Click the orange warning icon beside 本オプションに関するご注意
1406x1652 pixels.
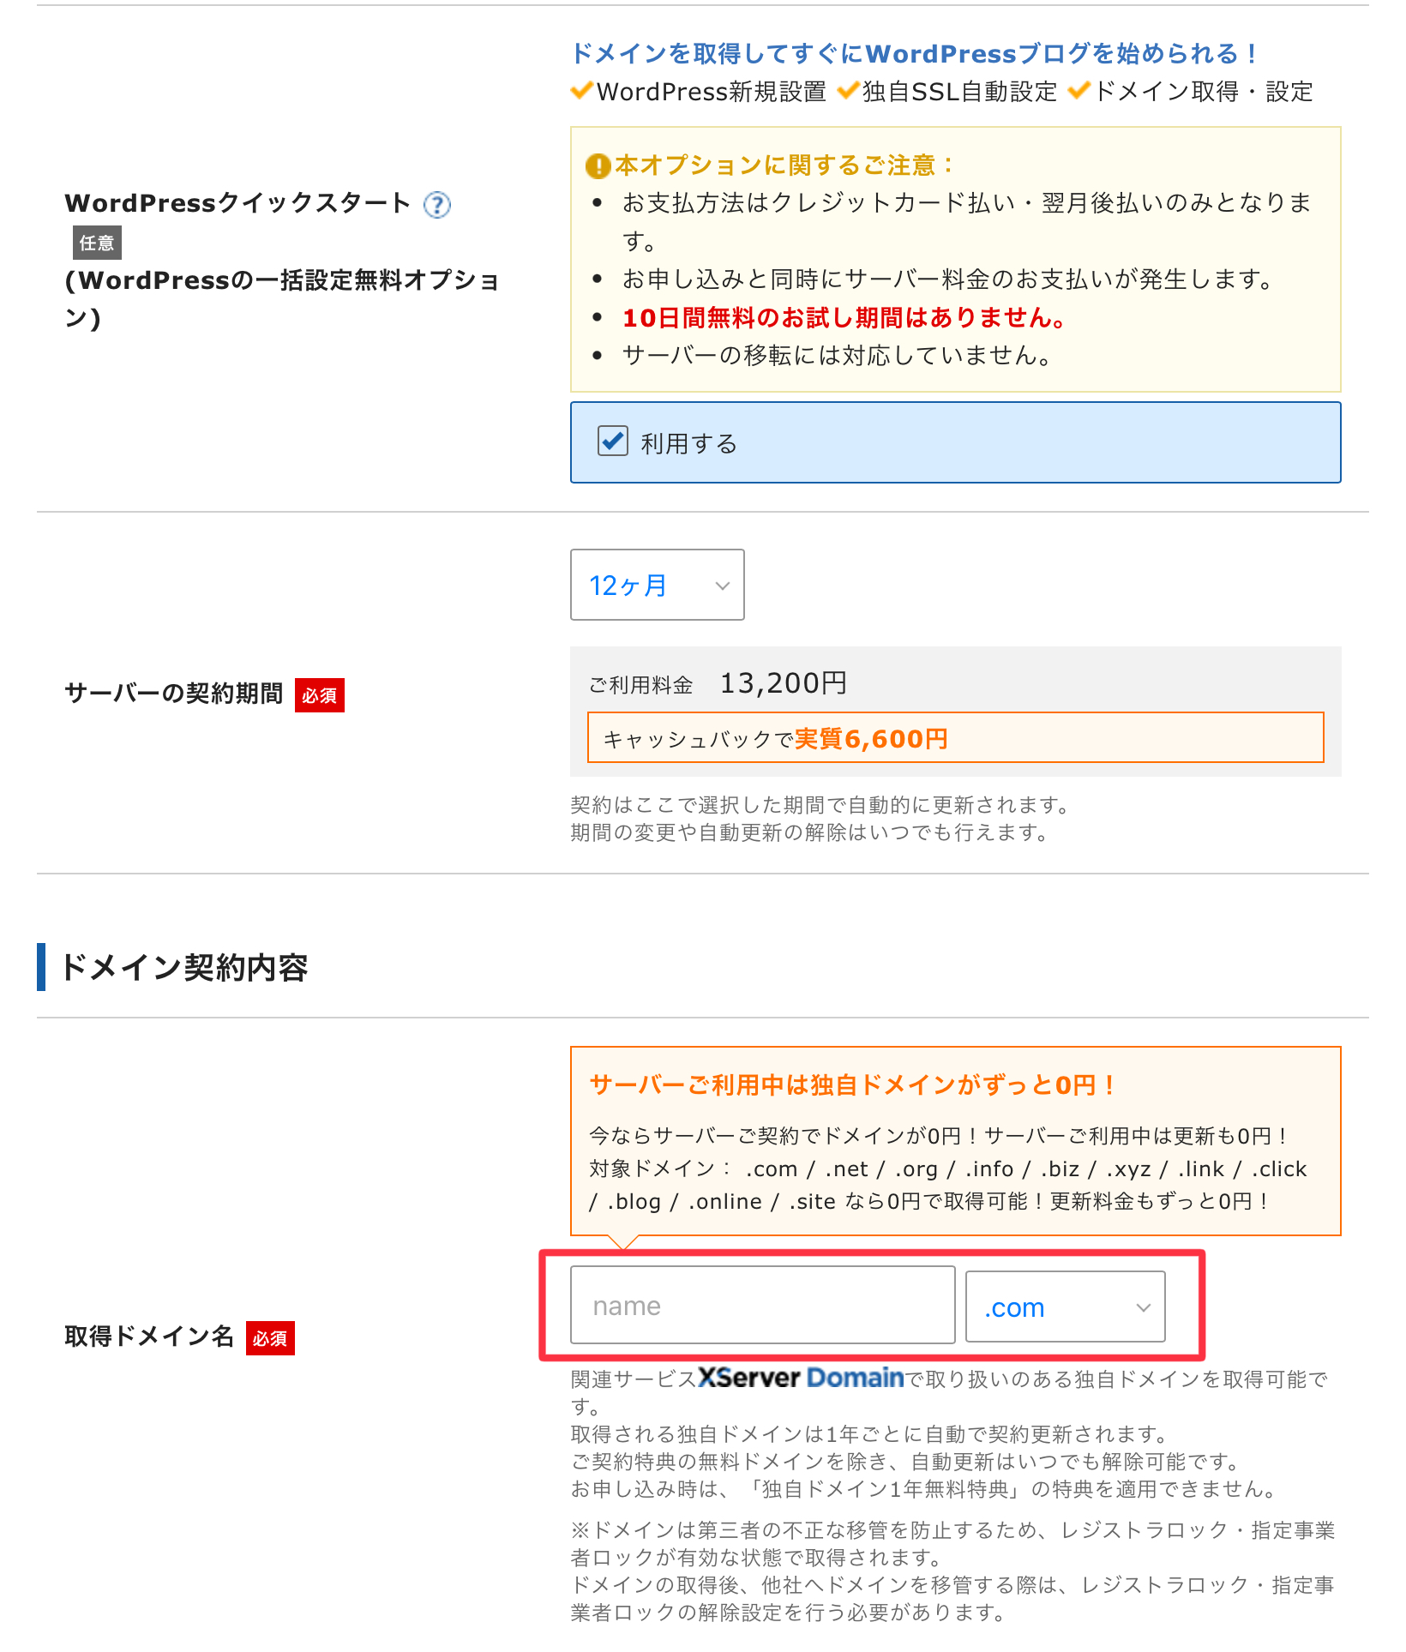click(598, 165)
